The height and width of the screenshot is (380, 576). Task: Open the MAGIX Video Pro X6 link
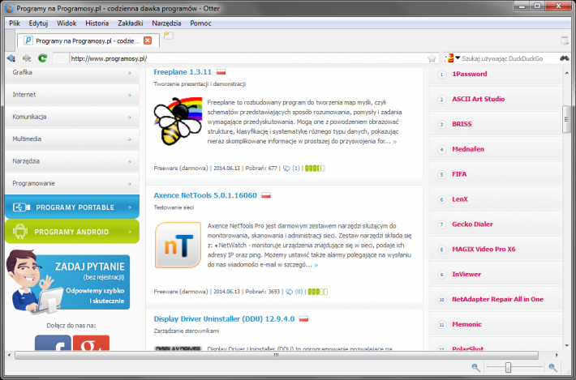pyautogui.click(x=484, y=249)
